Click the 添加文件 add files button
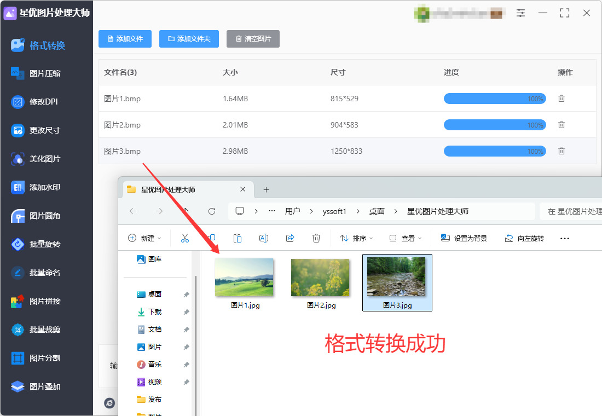This screenshot has width=602, height=416. 125,39
